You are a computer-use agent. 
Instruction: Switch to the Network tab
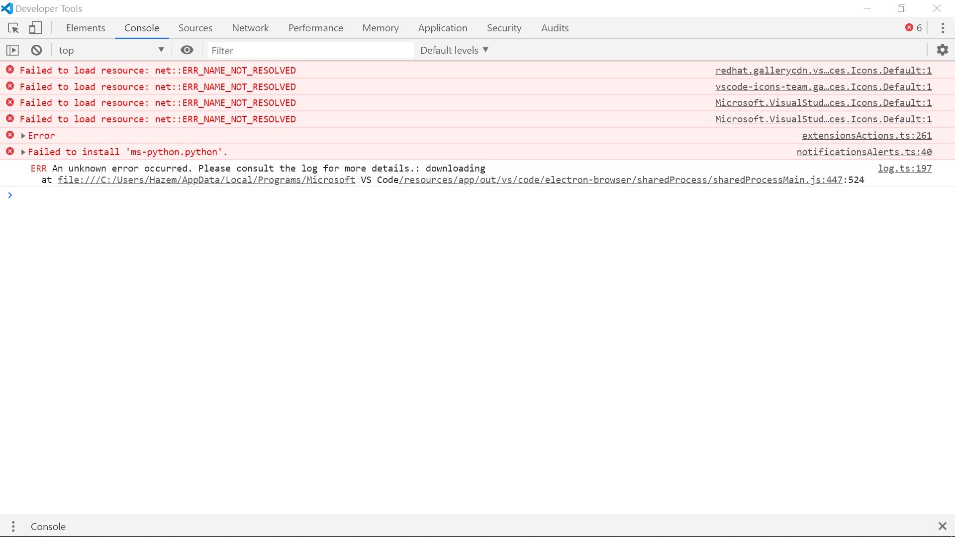250,28
